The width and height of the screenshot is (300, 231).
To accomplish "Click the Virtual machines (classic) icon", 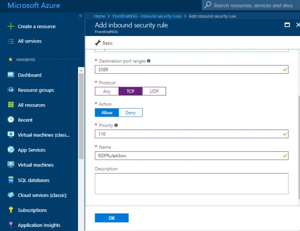I will coord(11,135).
